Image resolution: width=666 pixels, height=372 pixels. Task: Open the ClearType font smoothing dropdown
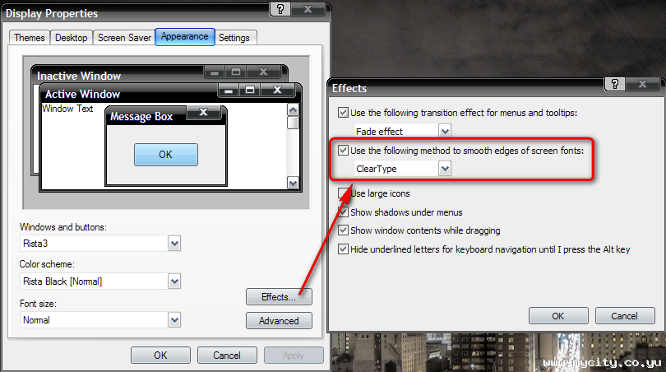(x=445, y=169)
